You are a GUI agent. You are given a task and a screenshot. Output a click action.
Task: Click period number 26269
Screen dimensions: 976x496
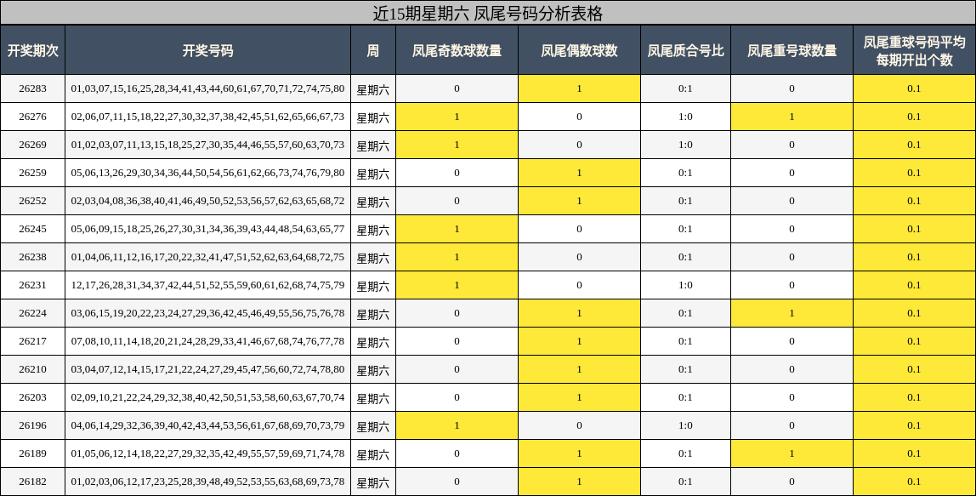tap(32, 145)
